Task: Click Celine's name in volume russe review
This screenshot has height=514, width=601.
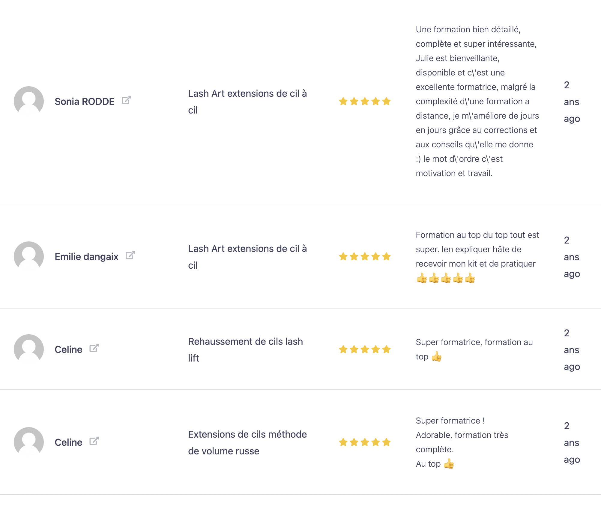Action: coord(68,442)
